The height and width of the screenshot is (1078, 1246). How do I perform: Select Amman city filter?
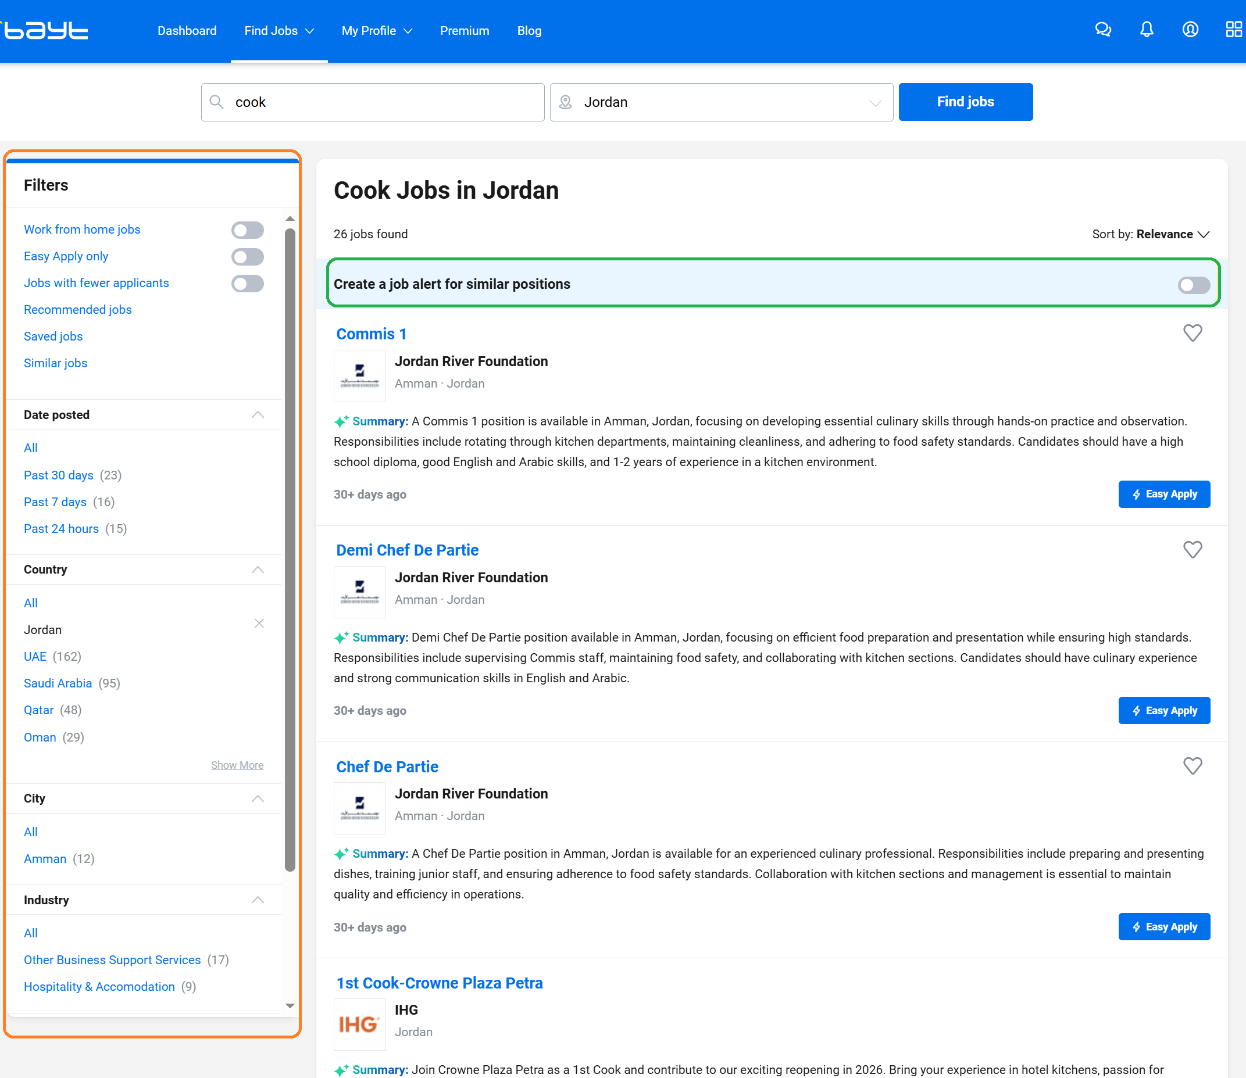(45, 858)
